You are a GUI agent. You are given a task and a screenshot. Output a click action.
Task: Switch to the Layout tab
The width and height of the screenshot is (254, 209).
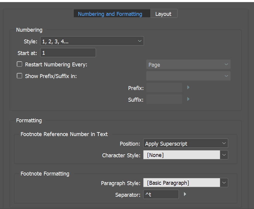pyautogui.click(x=163, y=14)
